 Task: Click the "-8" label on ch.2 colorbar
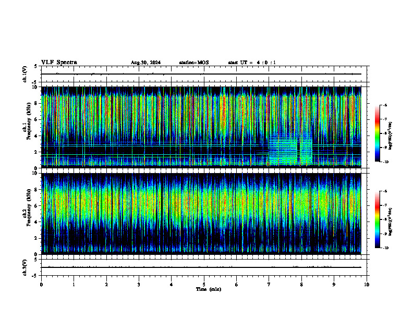(x=385, y=219)
